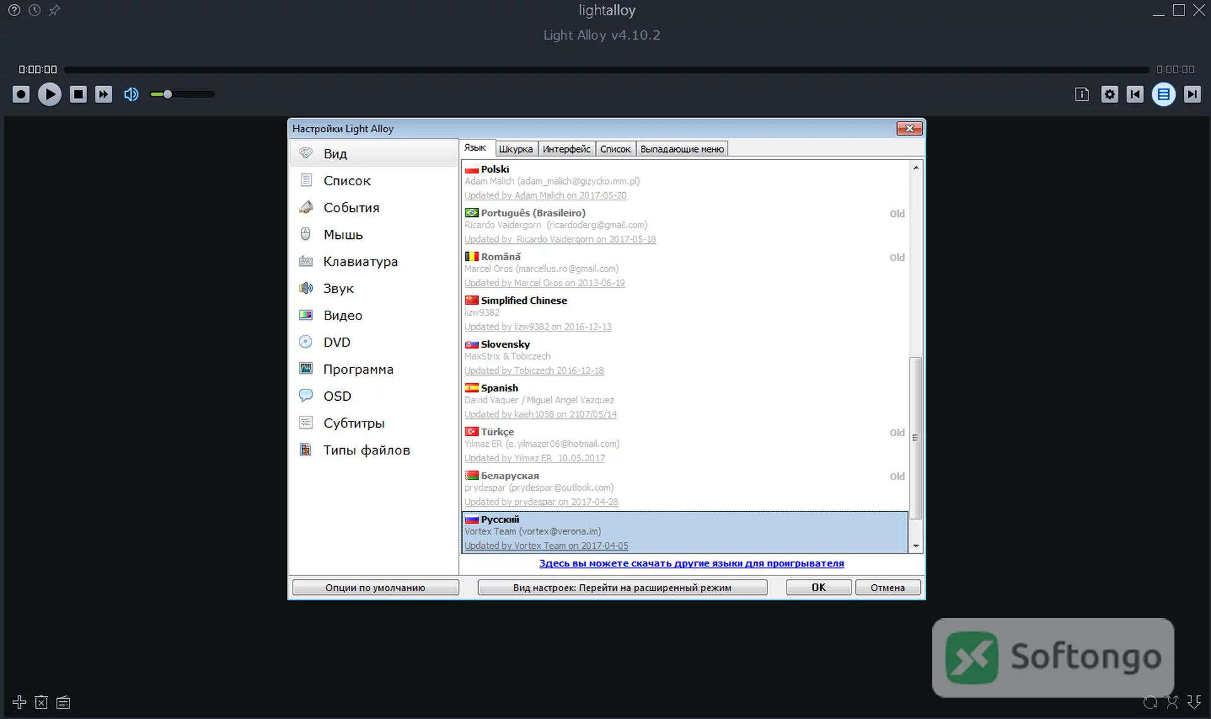Image resolution: width=1211 pixels, height=719 pixels.
Task: Click the clear playlist icon at bottom left
Action: tap(63, 702)
